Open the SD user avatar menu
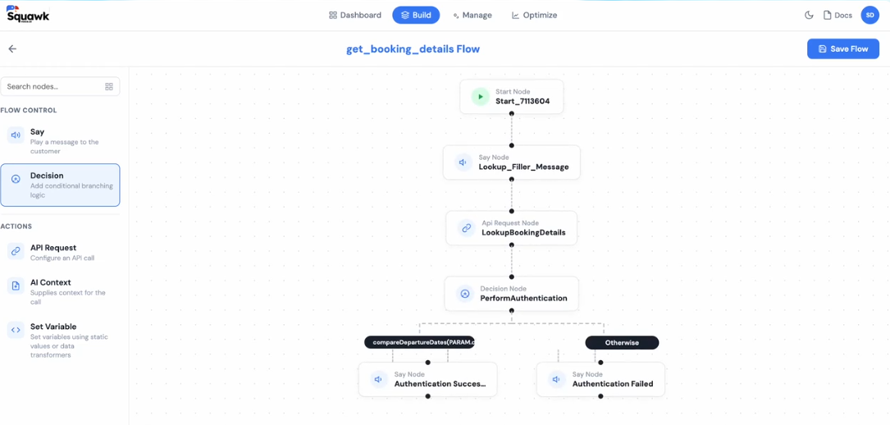 (869, 16)
